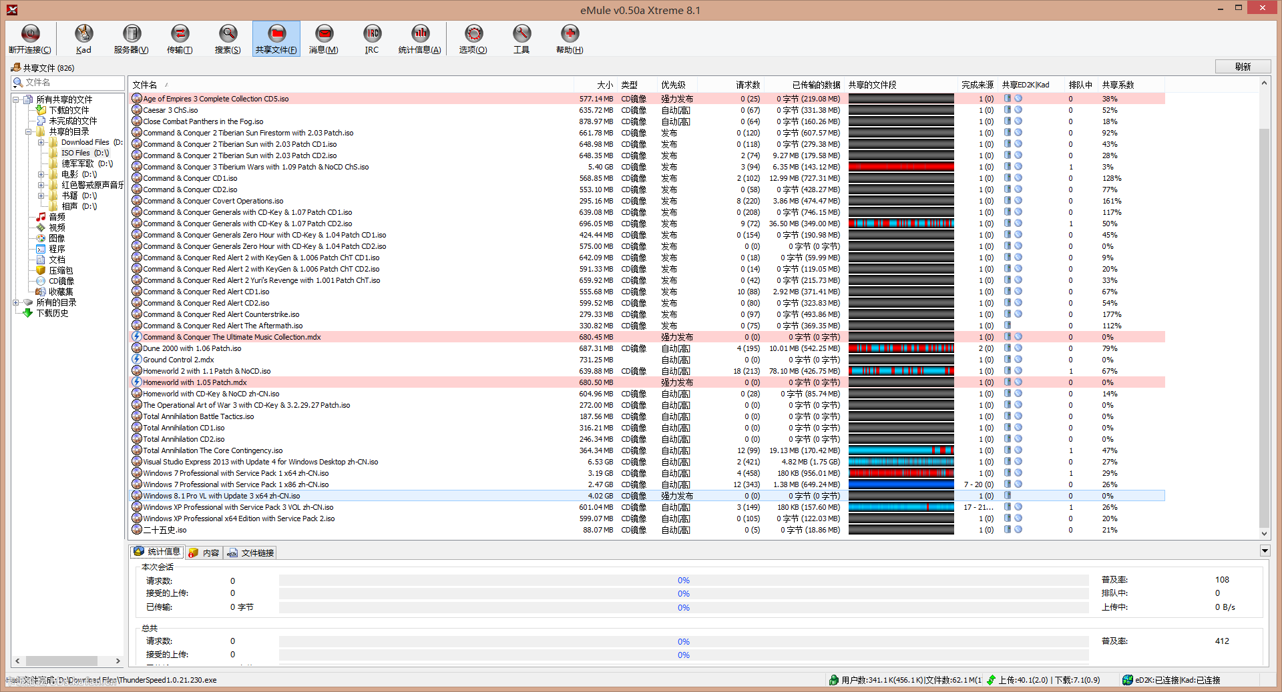Screen dimensions: 1282x692
Task: Open the IRC chat panel
Action: tap(372, 39)
